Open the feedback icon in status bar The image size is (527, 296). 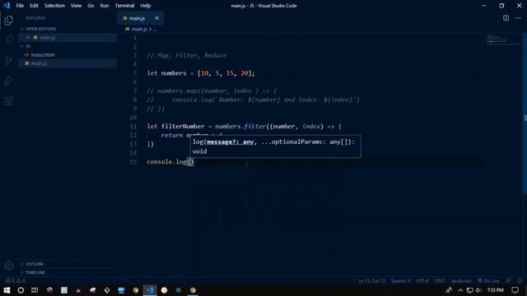(x=508, y=280)
